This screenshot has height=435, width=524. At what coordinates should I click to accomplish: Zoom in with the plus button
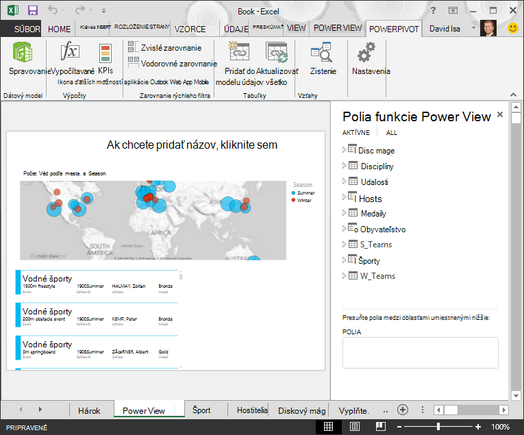coord(478,427)
